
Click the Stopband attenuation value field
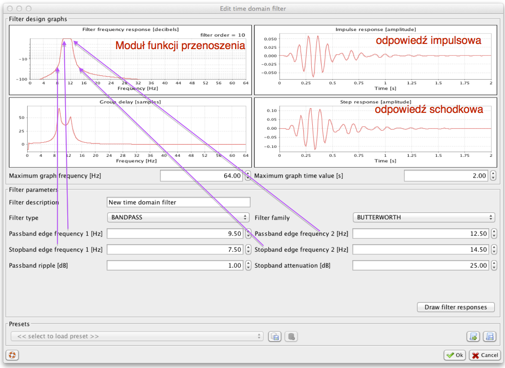pyautogui.click(x=420, y=266)
